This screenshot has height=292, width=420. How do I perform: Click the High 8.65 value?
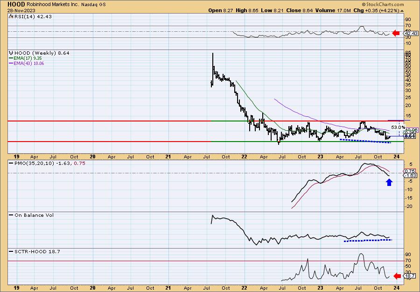(246, 10)
